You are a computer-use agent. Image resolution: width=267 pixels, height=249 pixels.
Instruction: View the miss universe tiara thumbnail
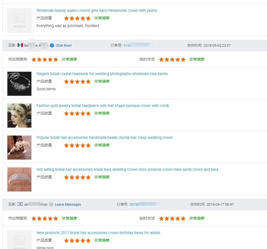tap(19, 179)
